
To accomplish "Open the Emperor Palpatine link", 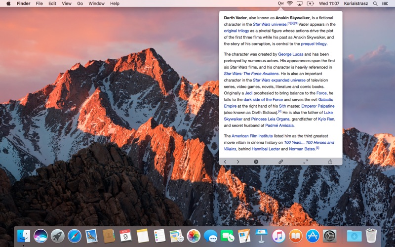I will click(318, 106).
